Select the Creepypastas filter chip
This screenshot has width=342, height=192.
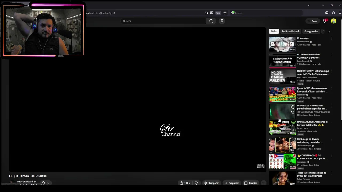coord(311,31)
